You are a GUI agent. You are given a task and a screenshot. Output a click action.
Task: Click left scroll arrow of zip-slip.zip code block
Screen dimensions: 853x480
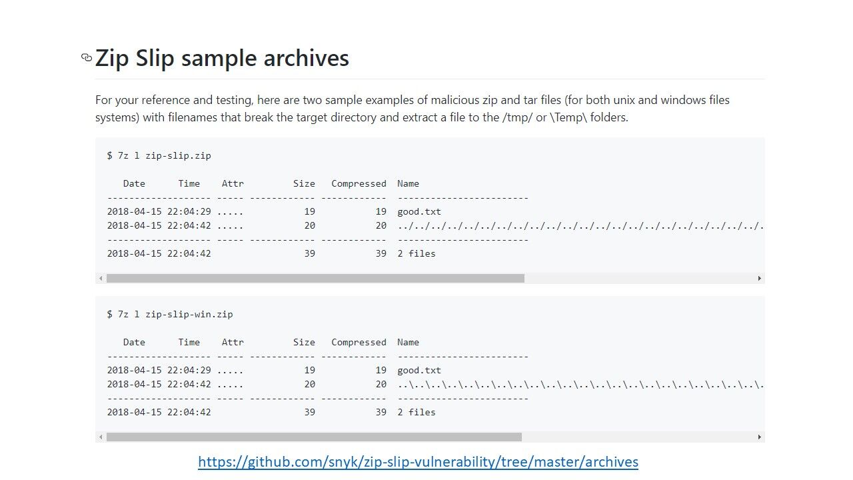101,278
